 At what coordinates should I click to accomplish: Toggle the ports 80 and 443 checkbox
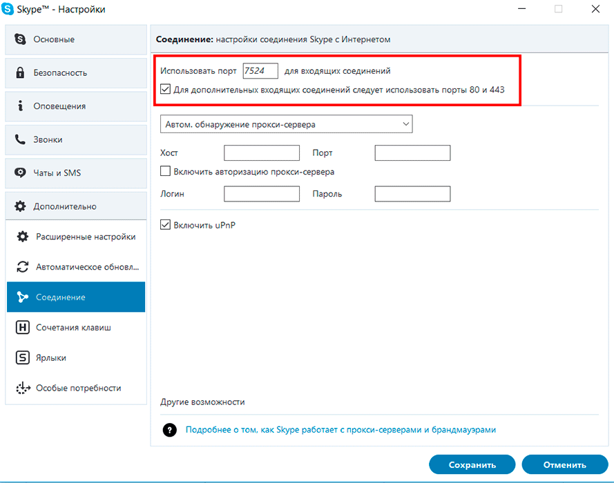165,89
